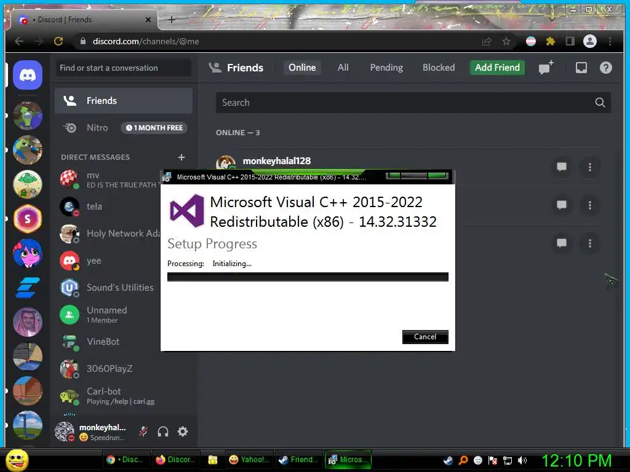
Task: Click the New Group DM icon
Action: tap(546, 68)
